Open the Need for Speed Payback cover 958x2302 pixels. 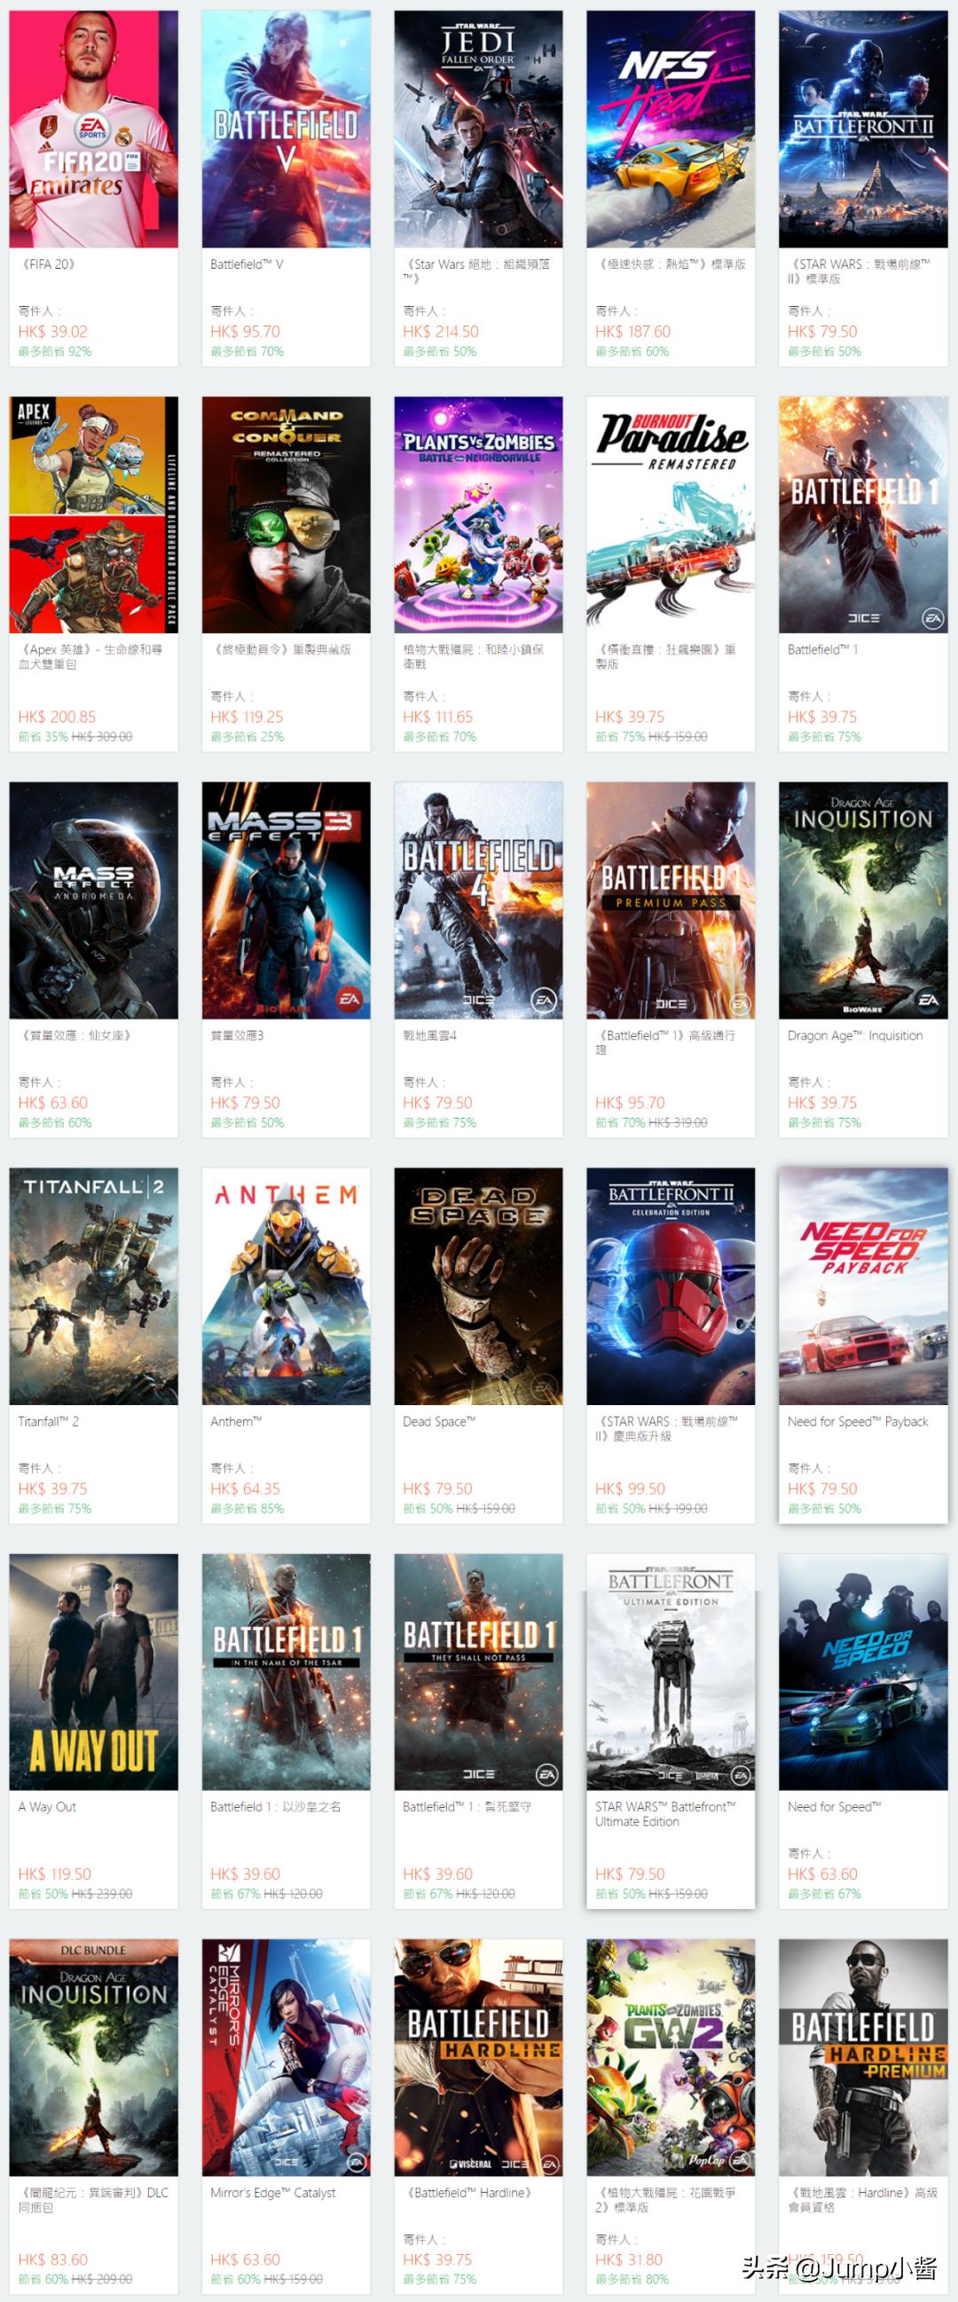(x=863, y=1286)
